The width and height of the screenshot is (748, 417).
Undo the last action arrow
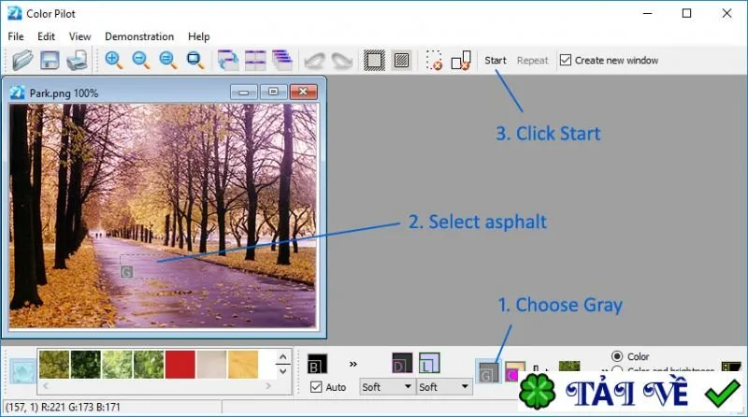tap(315, 61)
